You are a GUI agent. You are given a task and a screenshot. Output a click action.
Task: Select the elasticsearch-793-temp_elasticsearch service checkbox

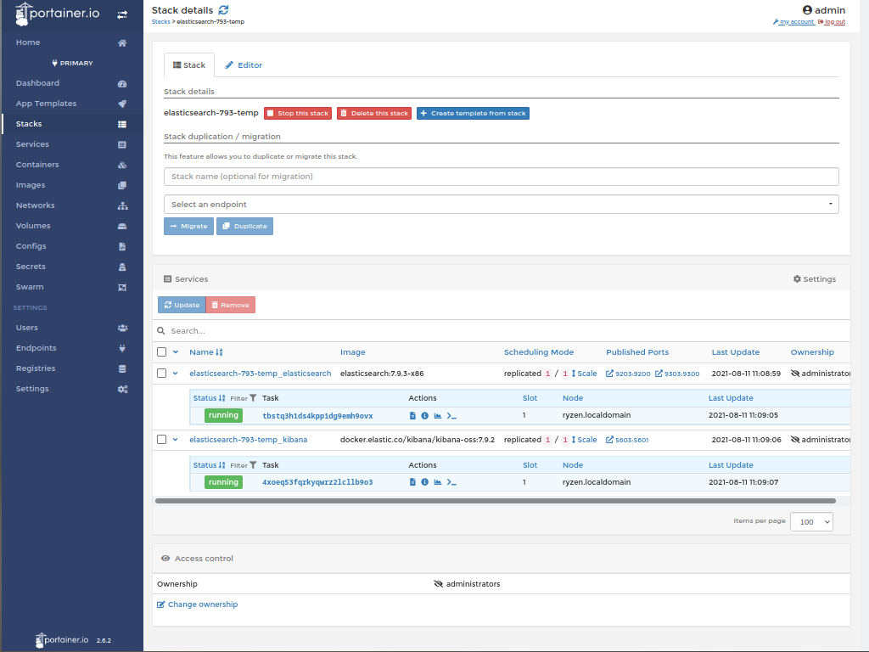point(161,373)
